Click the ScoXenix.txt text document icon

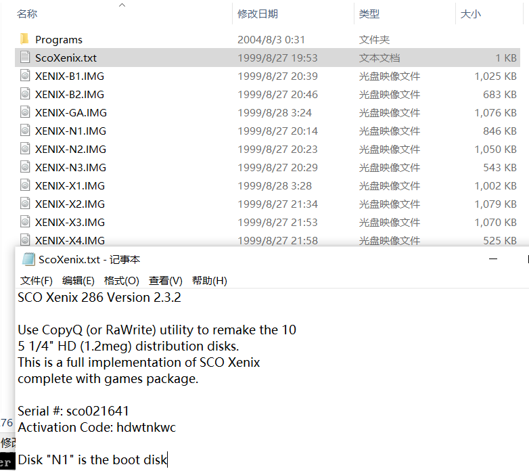(x=25, y=58)
